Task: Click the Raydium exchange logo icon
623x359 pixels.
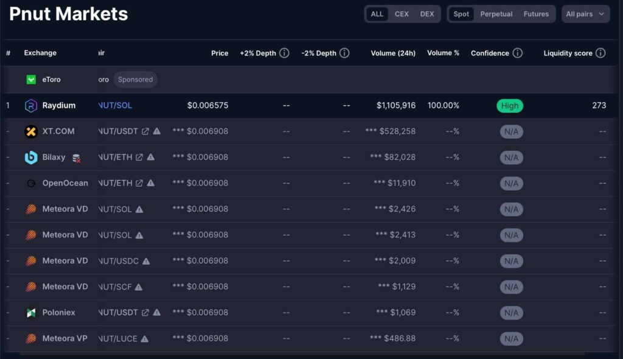Action: click(31, 106)
